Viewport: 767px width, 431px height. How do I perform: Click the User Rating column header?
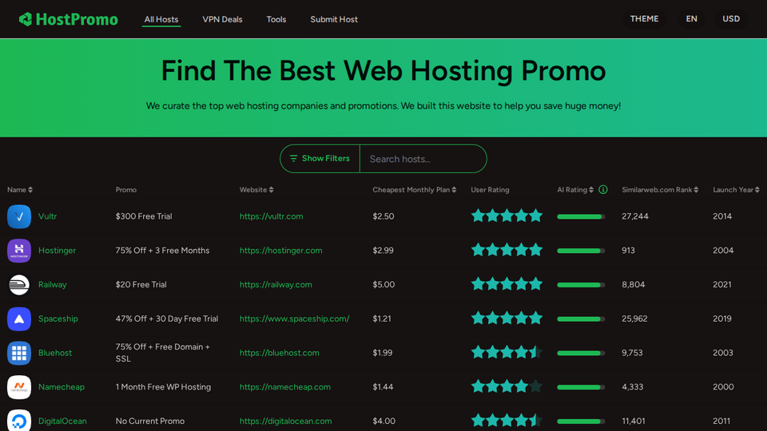[x=490, y=190]
